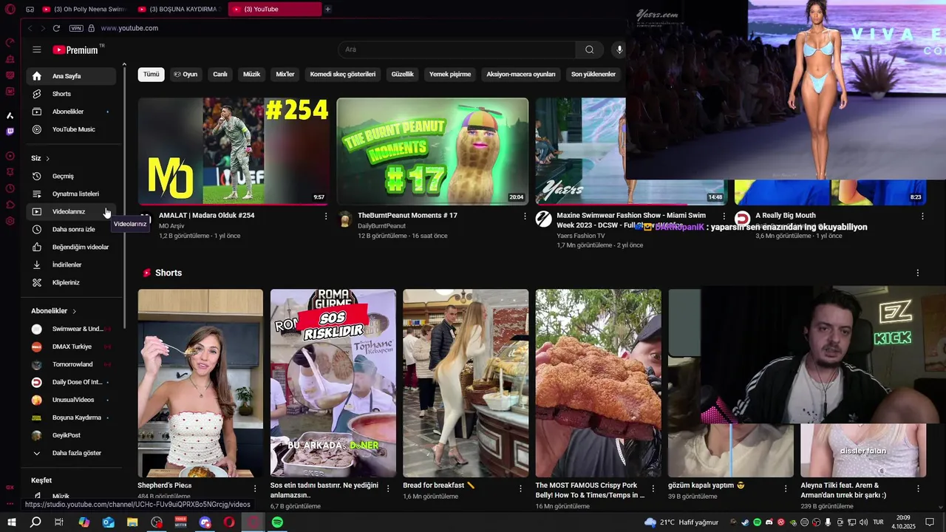Select the Tümü filter chip

(x=151, y=75)
